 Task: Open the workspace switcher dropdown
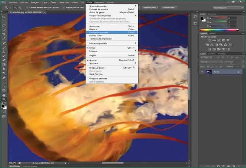click(227, 7)
